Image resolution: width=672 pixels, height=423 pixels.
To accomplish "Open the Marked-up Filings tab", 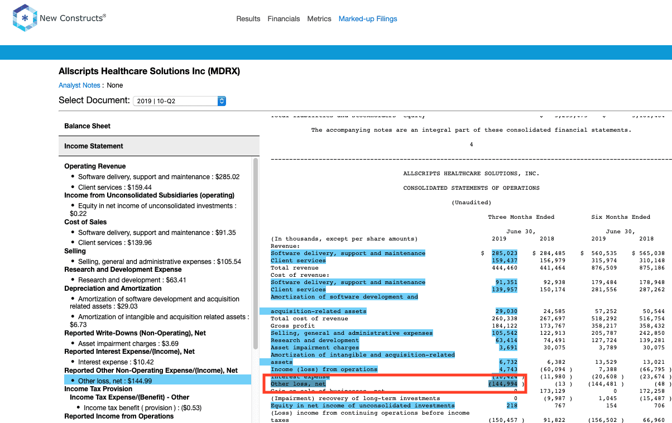I will tap(368, 18).
